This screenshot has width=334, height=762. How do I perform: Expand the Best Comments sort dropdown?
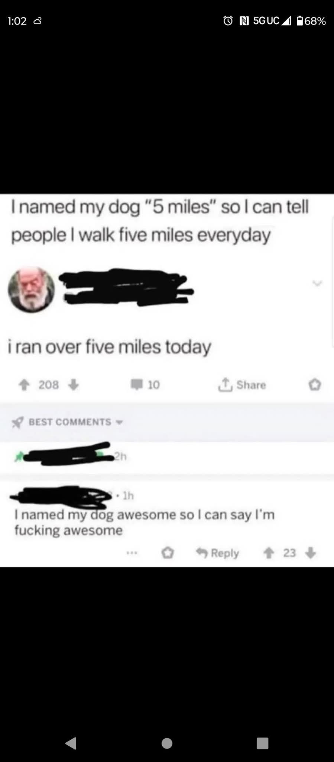[119, 422]
